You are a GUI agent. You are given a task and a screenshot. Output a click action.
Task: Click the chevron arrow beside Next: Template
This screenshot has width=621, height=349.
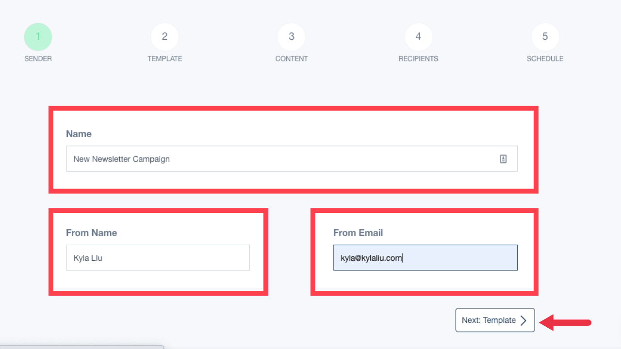[523, 320]
